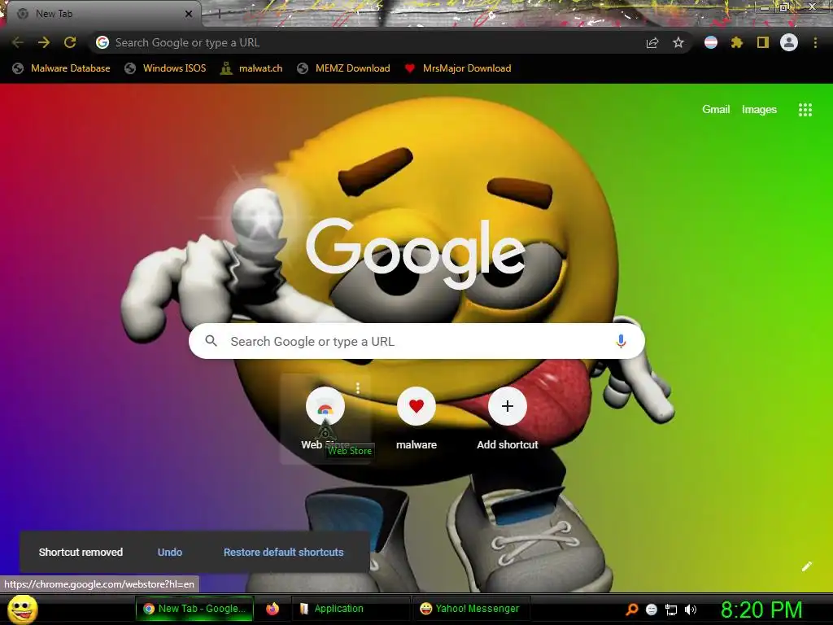Viewport: 833px width, 625px height.
Task: Launch Firefox from the taskbar
Action: [273, 609]
